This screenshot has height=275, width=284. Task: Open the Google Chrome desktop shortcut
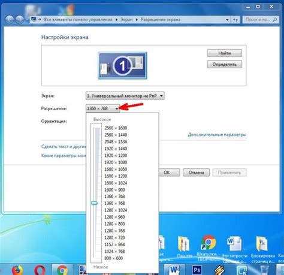pos(208,243)
